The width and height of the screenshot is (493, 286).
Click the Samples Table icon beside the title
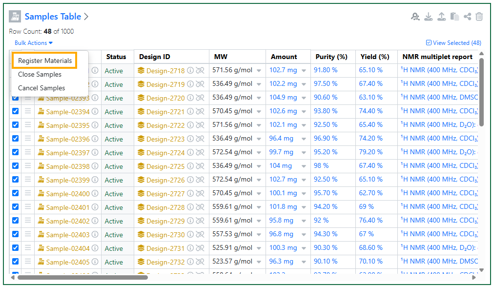[x=15, y=16]
